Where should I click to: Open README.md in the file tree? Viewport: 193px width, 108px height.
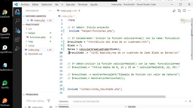[35, 54]
